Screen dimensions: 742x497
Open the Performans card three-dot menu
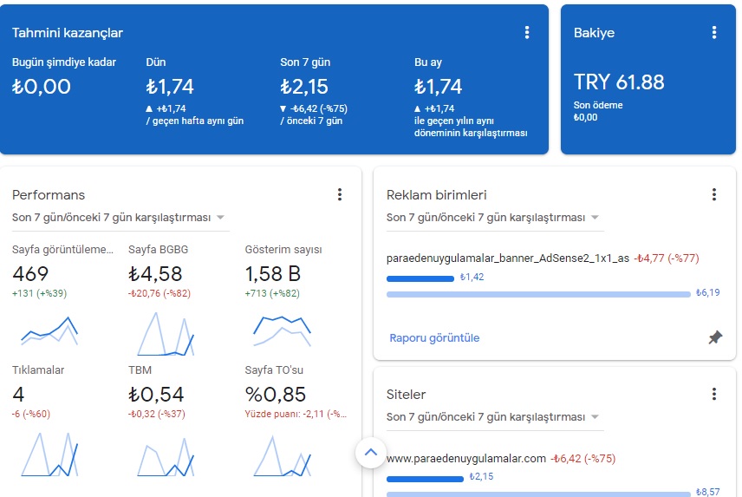pyautogui.click(x=339, y=194)
